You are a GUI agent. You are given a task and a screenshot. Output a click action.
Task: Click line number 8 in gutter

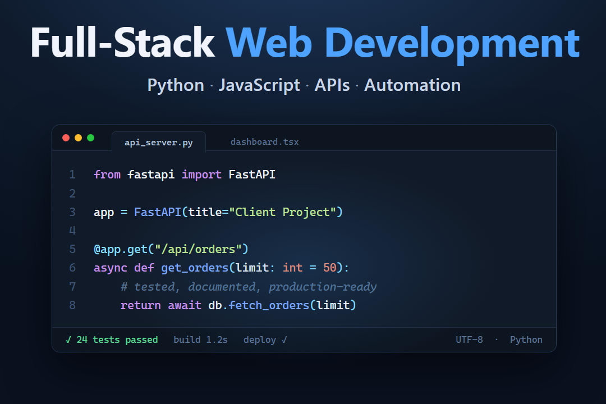coord(72,305)
